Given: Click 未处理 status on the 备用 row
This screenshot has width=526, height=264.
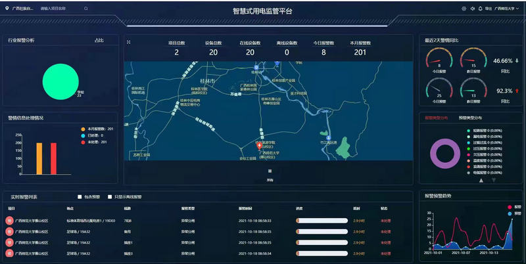Looking at the screenshot, I should (385, 232).
